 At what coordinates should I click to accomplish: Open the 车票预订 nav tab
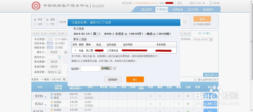(x=162, y=10)
